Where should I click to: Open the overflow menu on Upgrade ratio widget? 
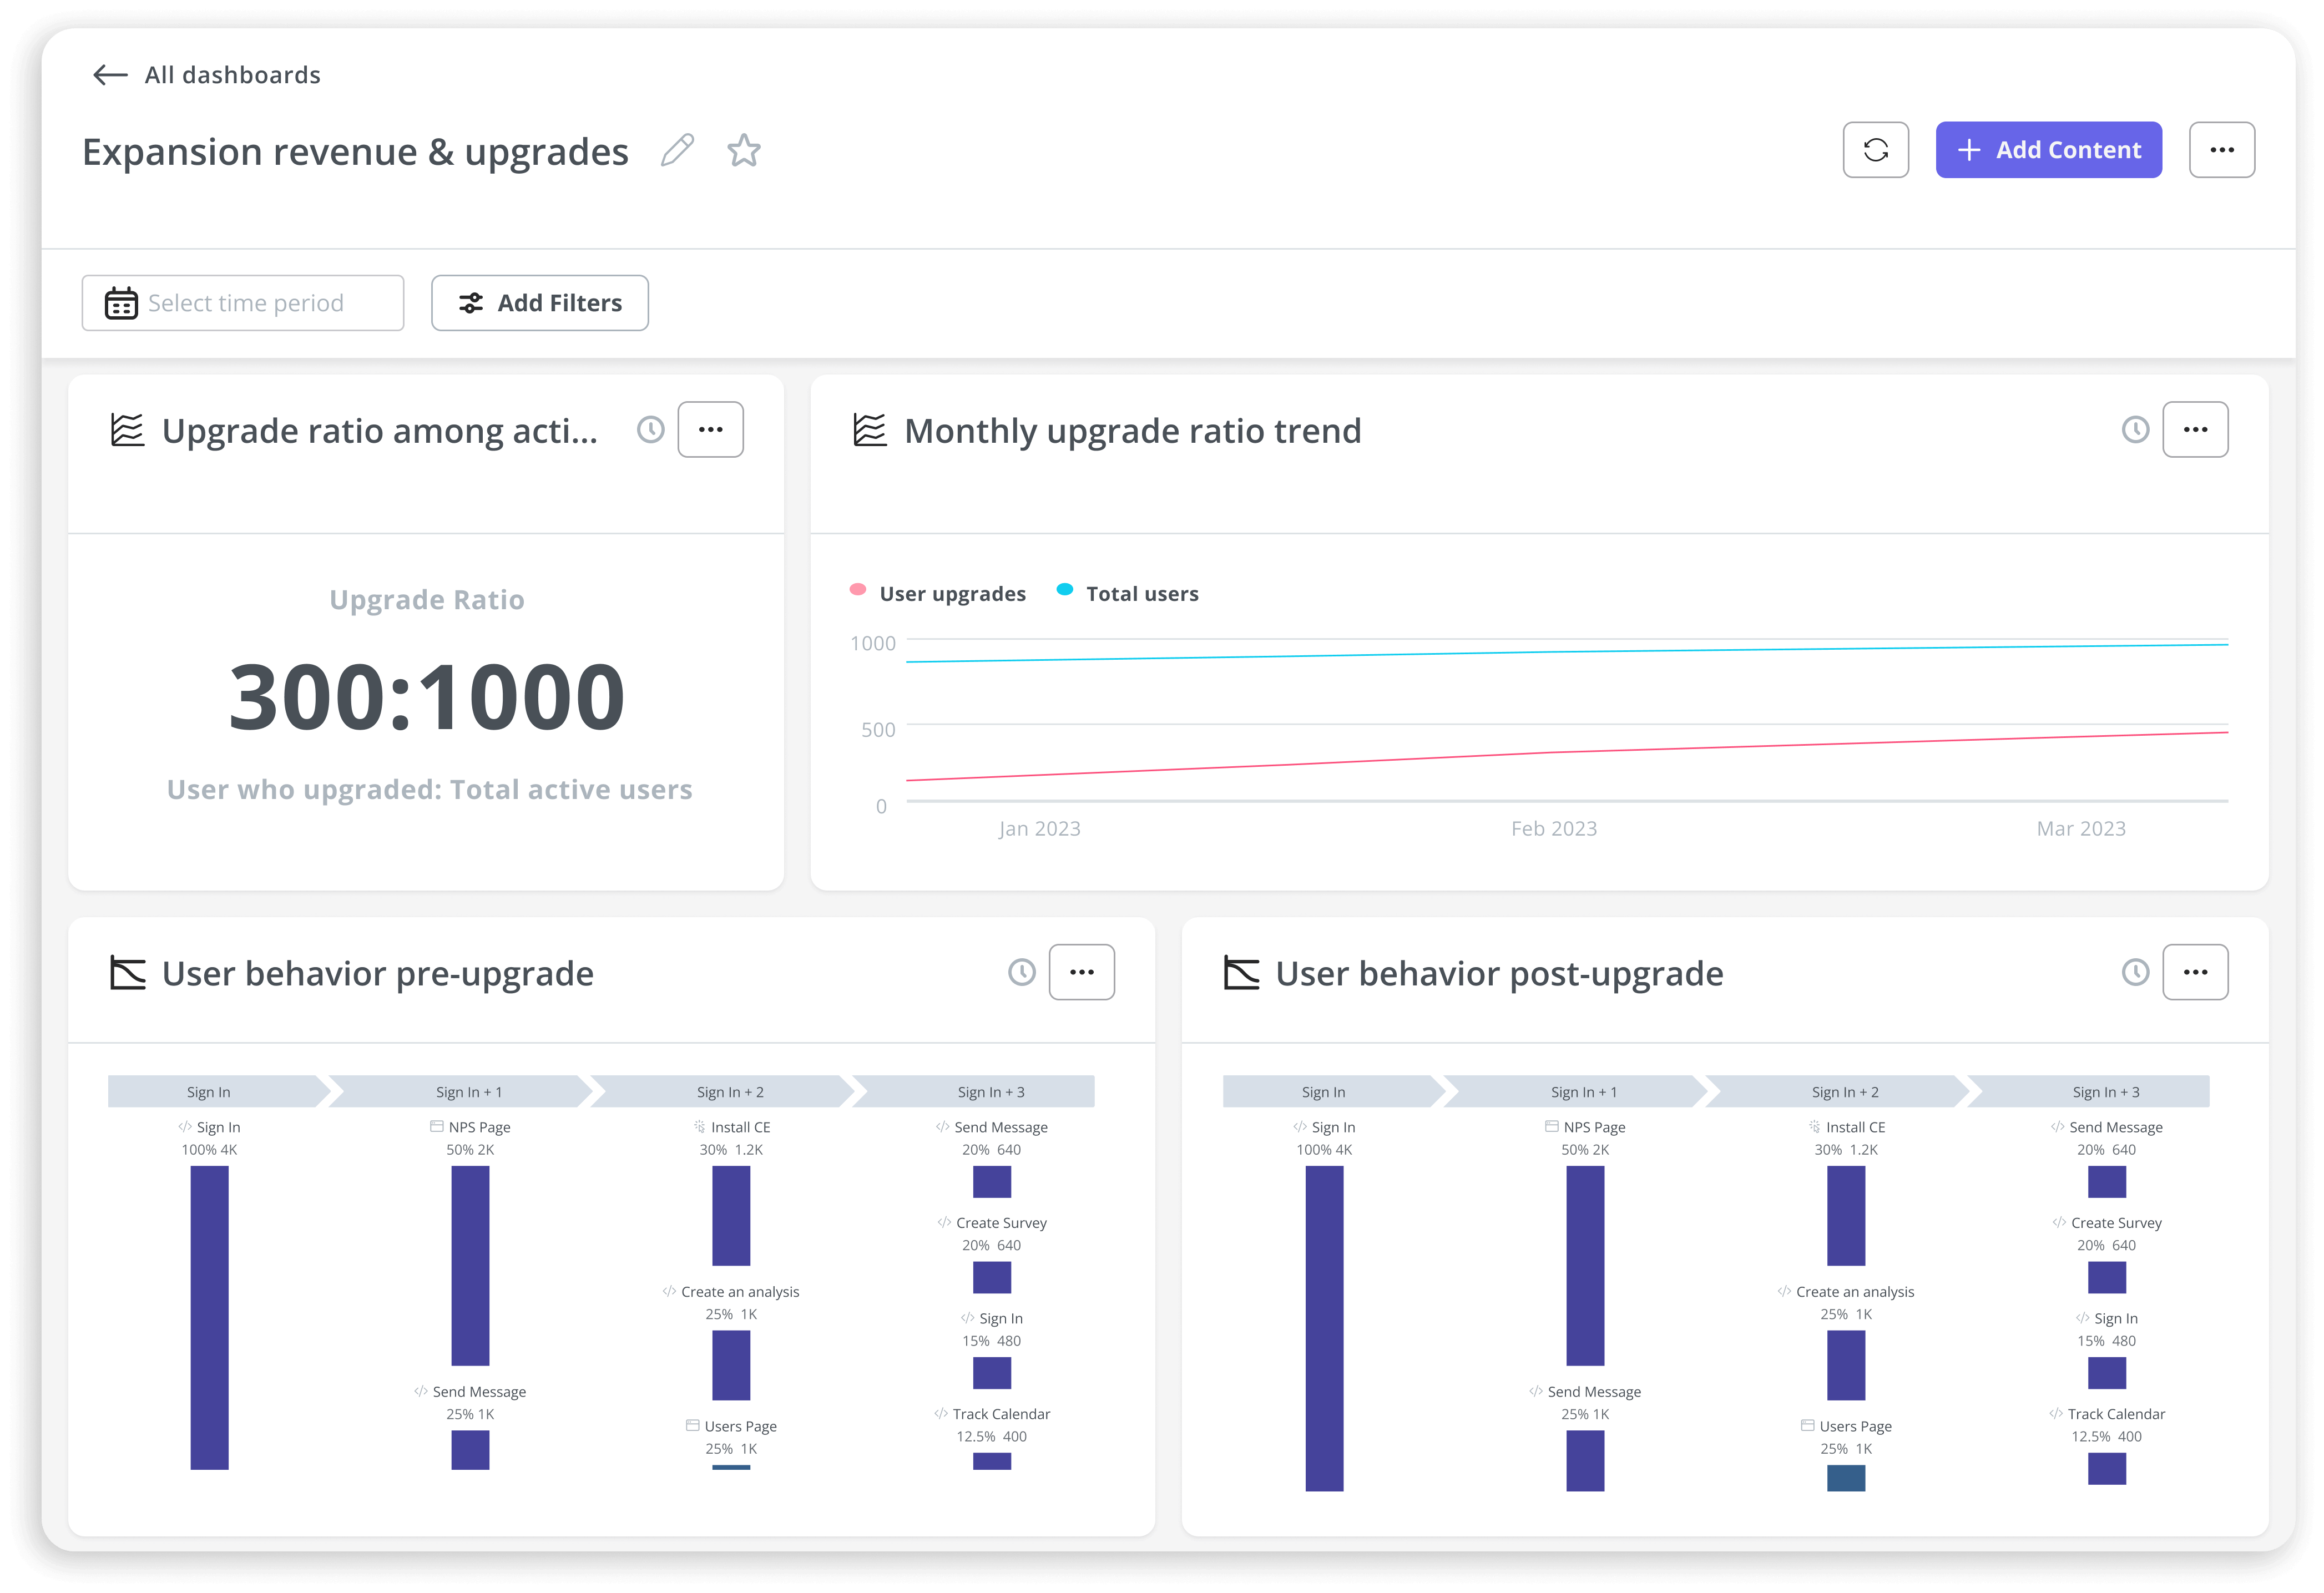(710, 429)
